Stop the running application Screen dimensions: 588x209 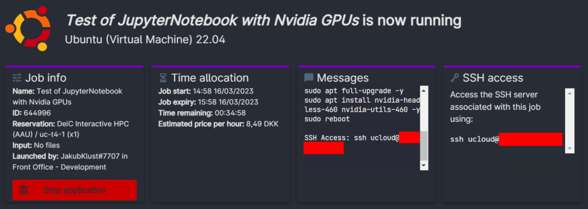click(x=74, y=190)
